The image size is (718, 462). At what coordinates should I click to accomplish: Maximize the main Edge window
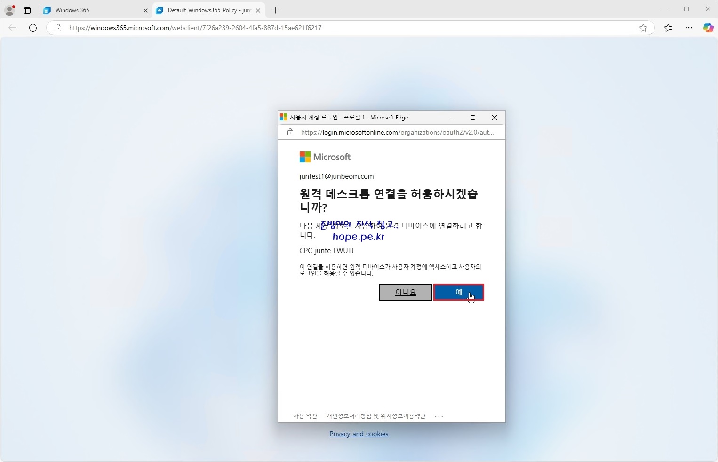click(x=686, y=9)
